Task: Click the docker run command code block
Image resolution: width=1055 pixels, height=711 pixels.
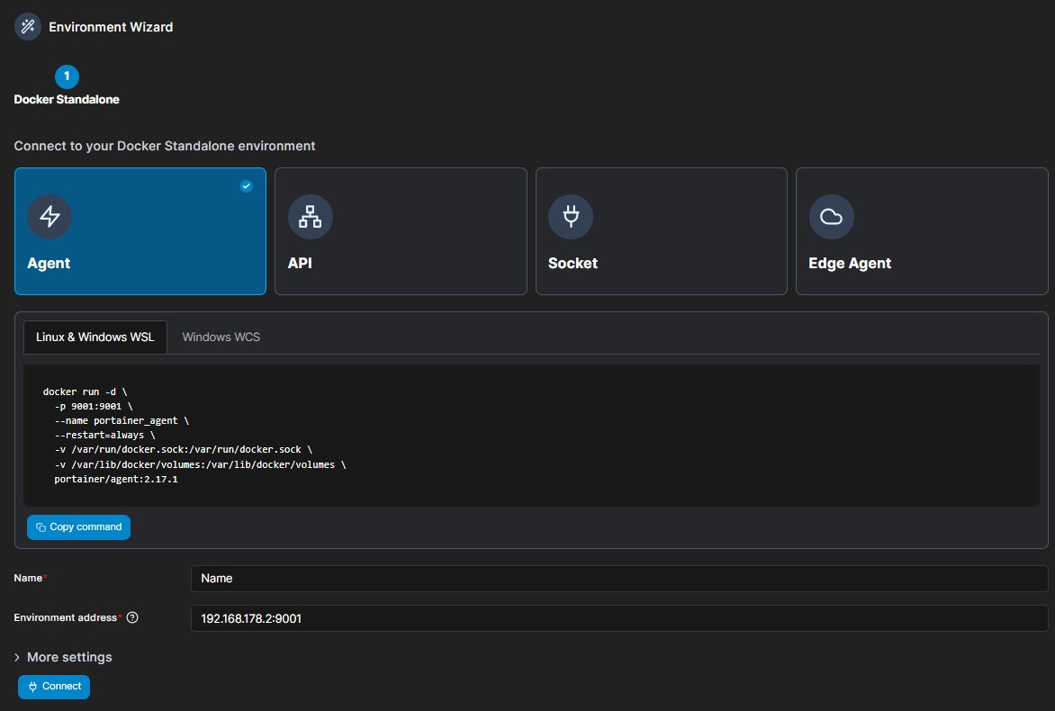Action: (x=531, y=436)
